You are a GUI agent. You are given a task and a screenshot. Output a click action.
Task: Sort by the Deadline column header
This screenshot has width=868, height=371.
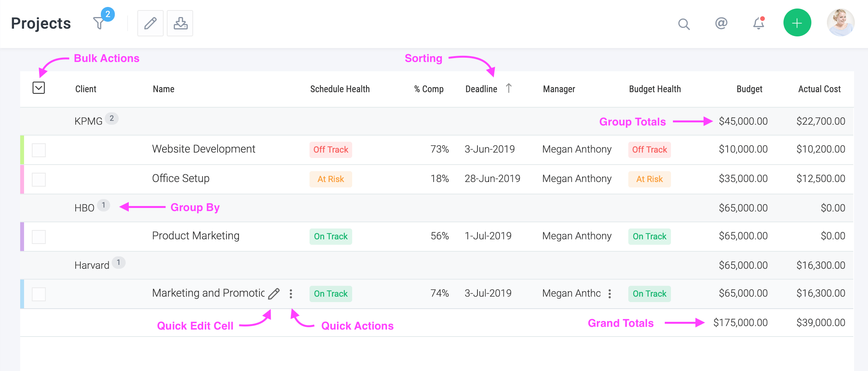point(481,89)
